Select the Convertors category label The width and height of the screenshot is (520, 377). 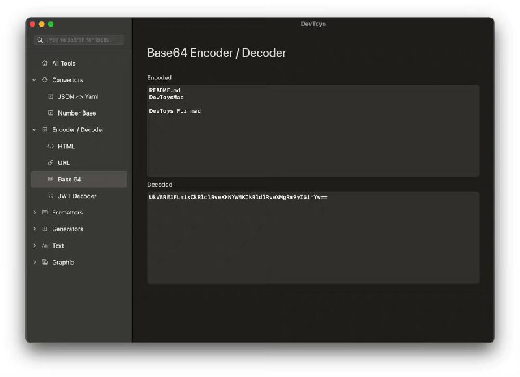coord(68,80)
